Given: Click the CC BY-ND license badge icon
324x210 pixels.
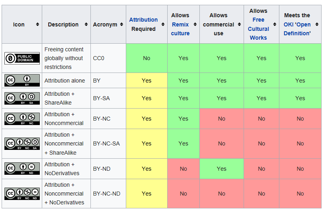Looking at the screenshot, I should tap(22, 169).
